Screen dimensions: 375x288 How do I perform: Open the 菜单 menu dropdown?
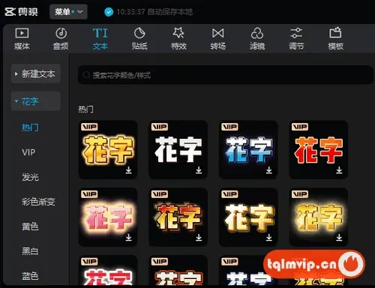pyautogui.click(x=68, y=12)
